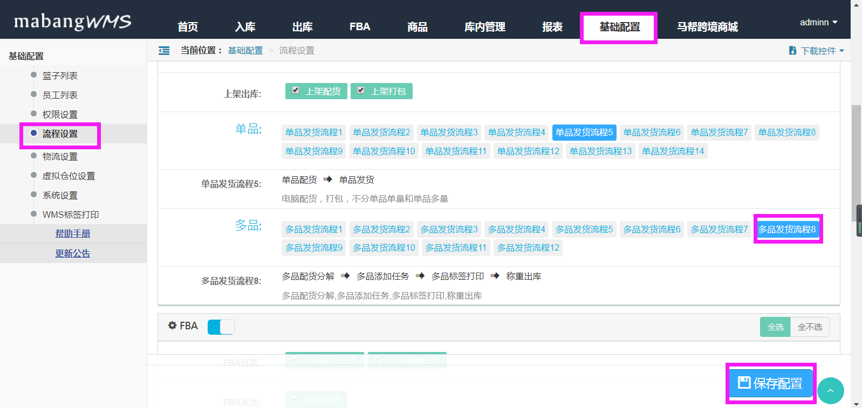Choose 多品发货流程11

pyautogui.click(x=456, y=248)
